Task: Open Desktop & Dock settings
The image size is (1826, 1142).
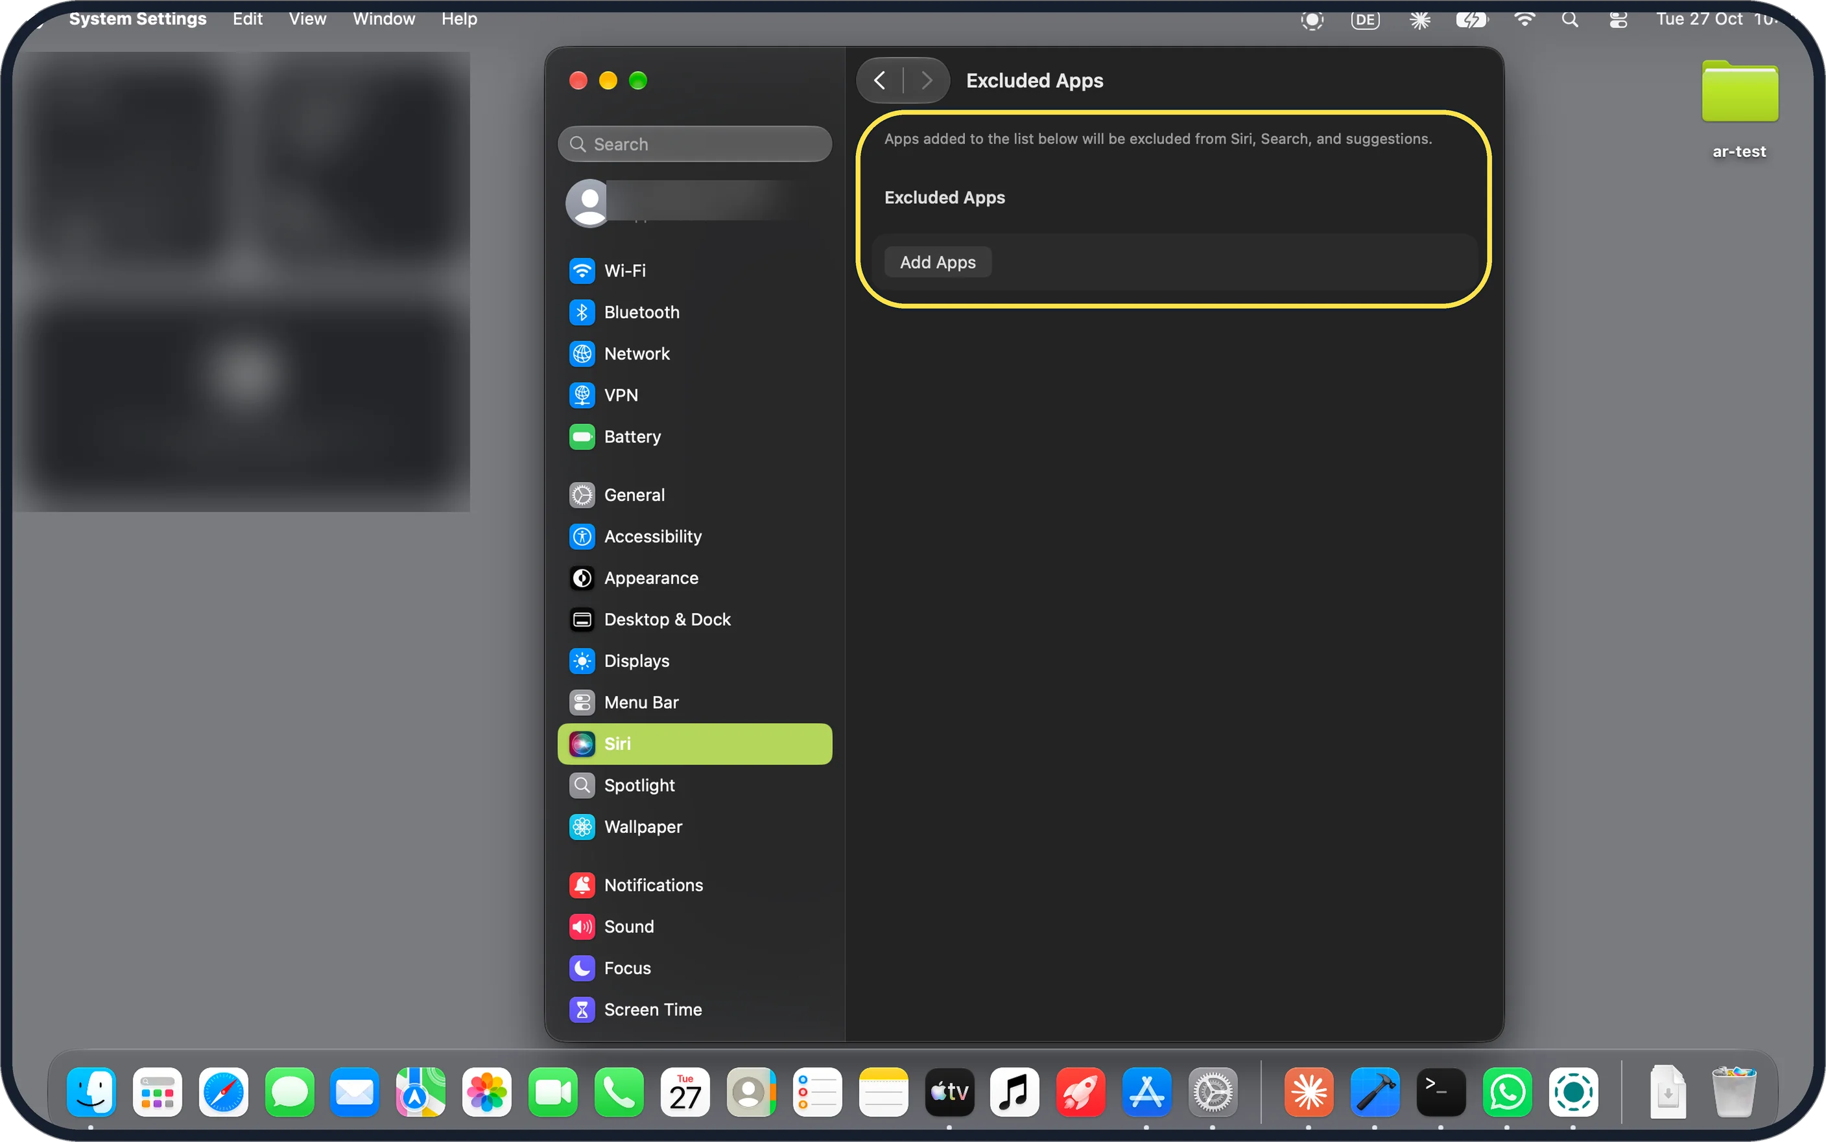Action: coord(694,620)
